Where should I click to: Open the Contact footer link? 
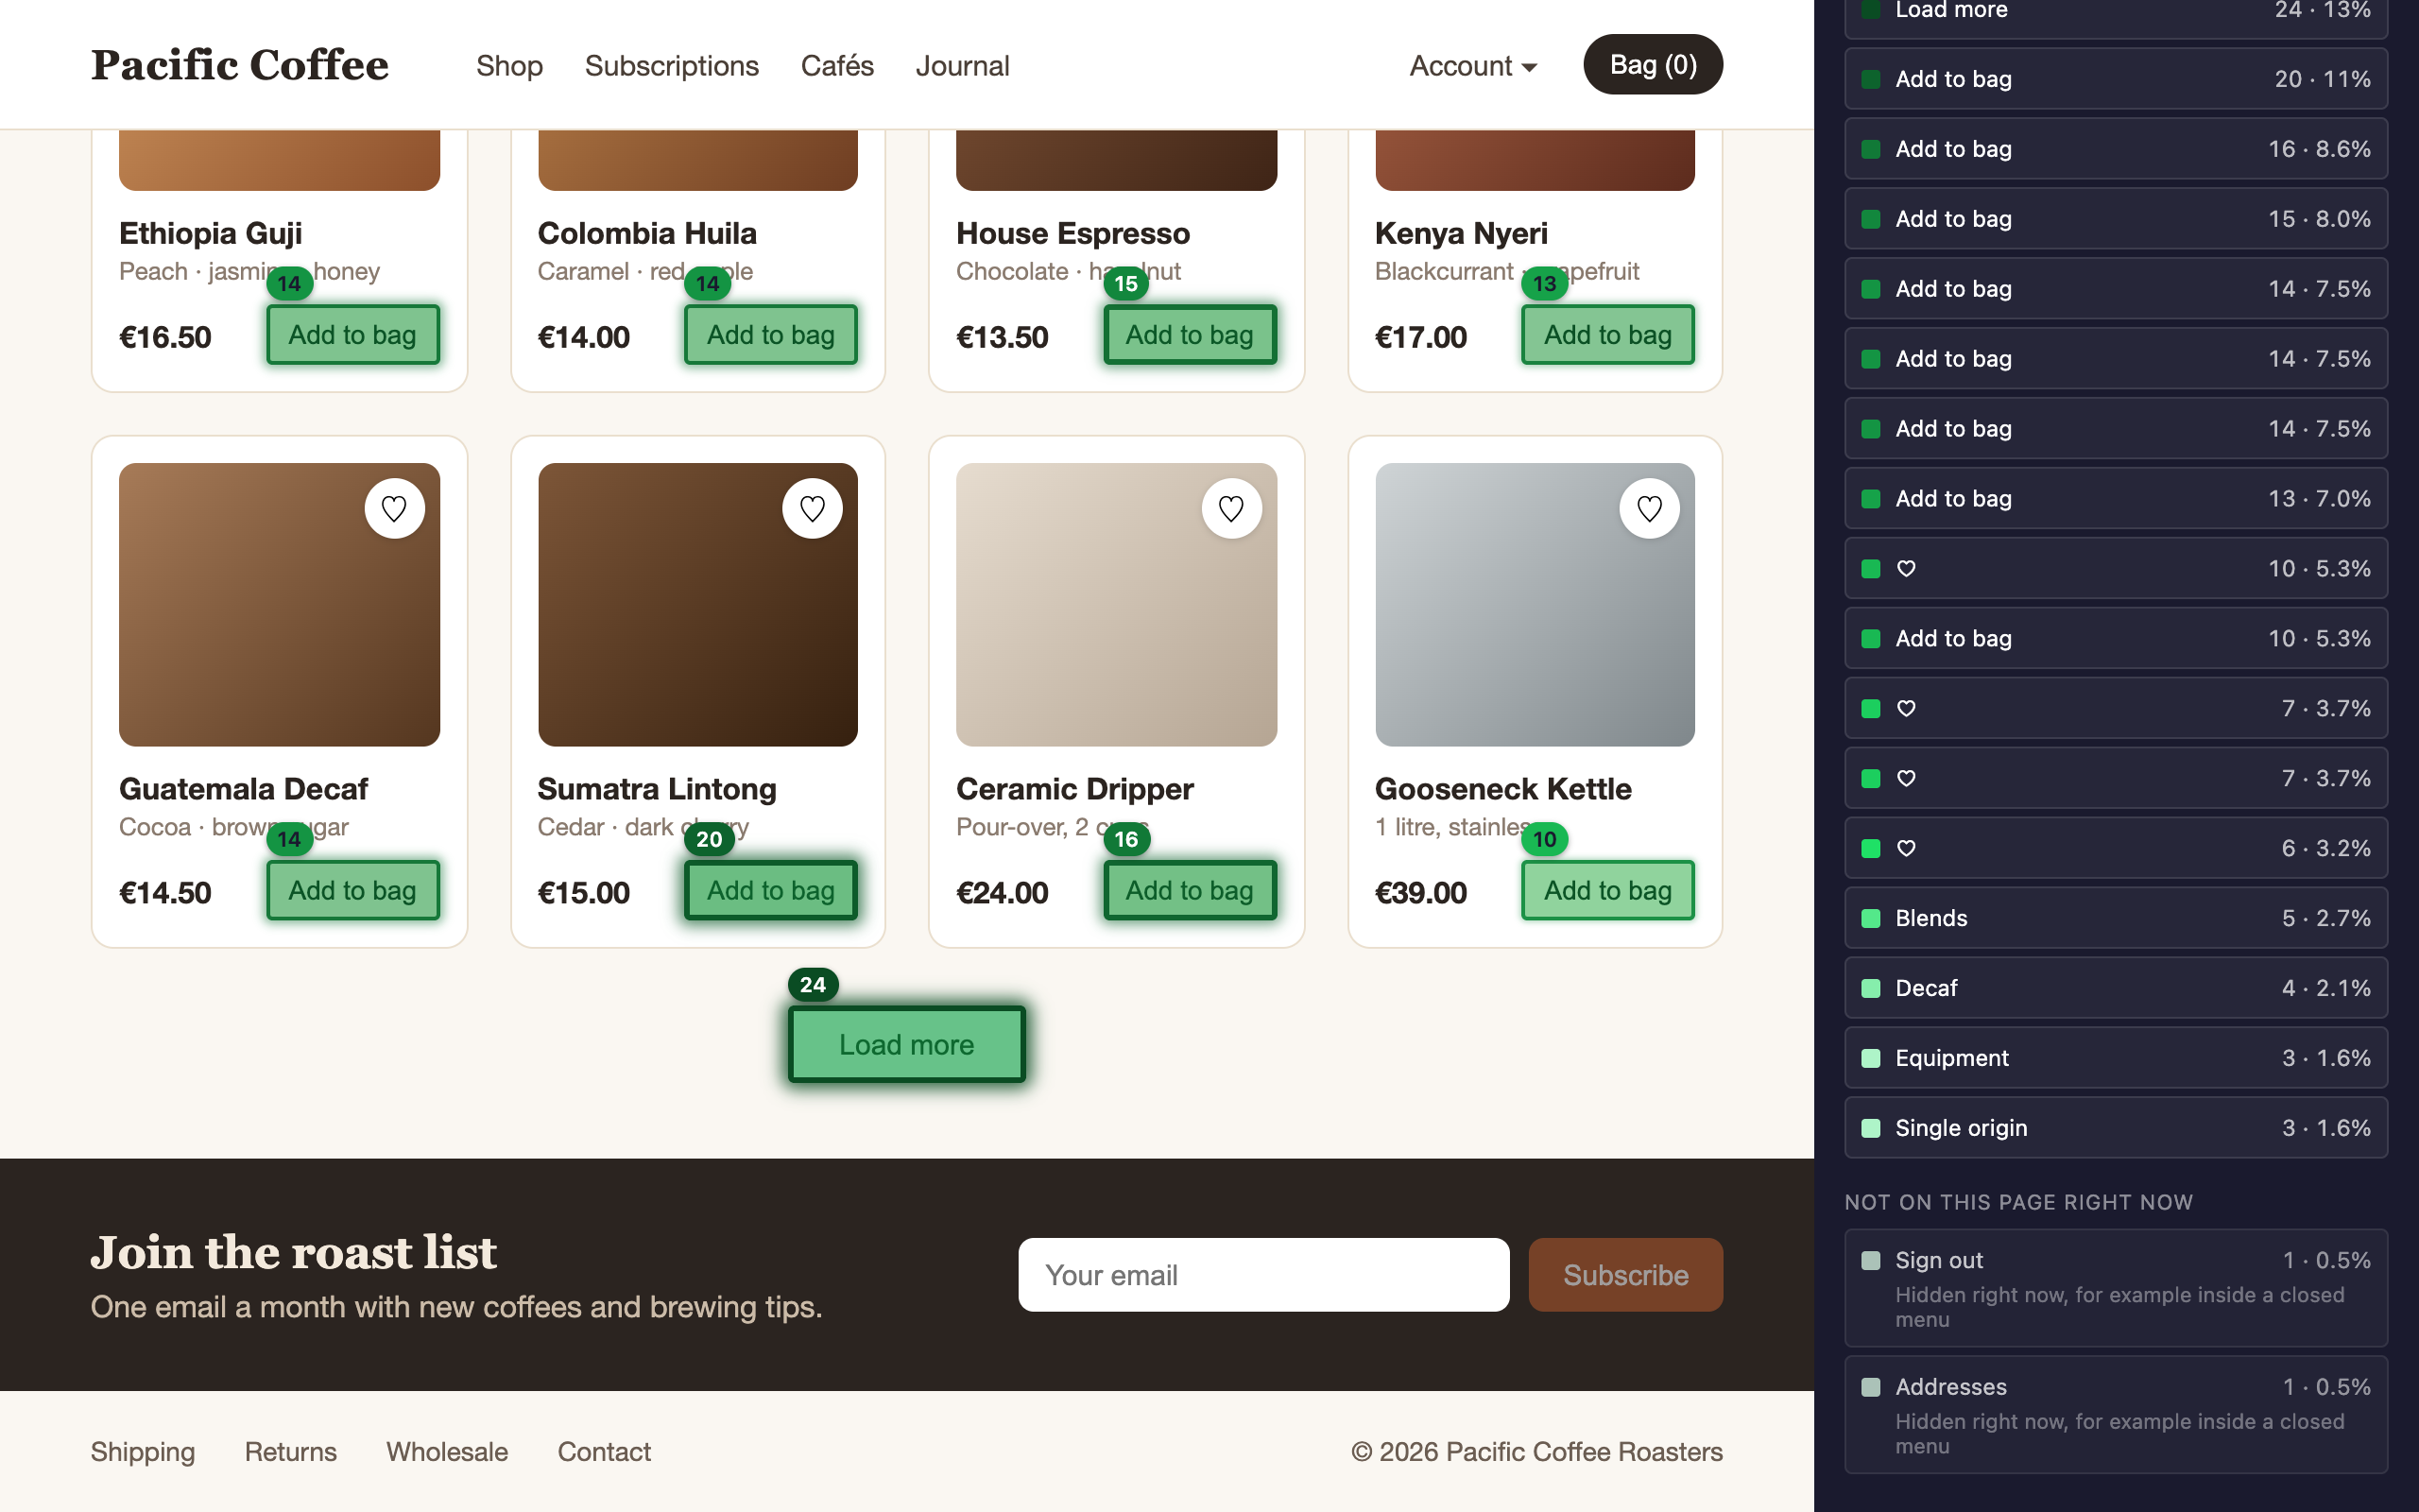(x=604, y=1452)
